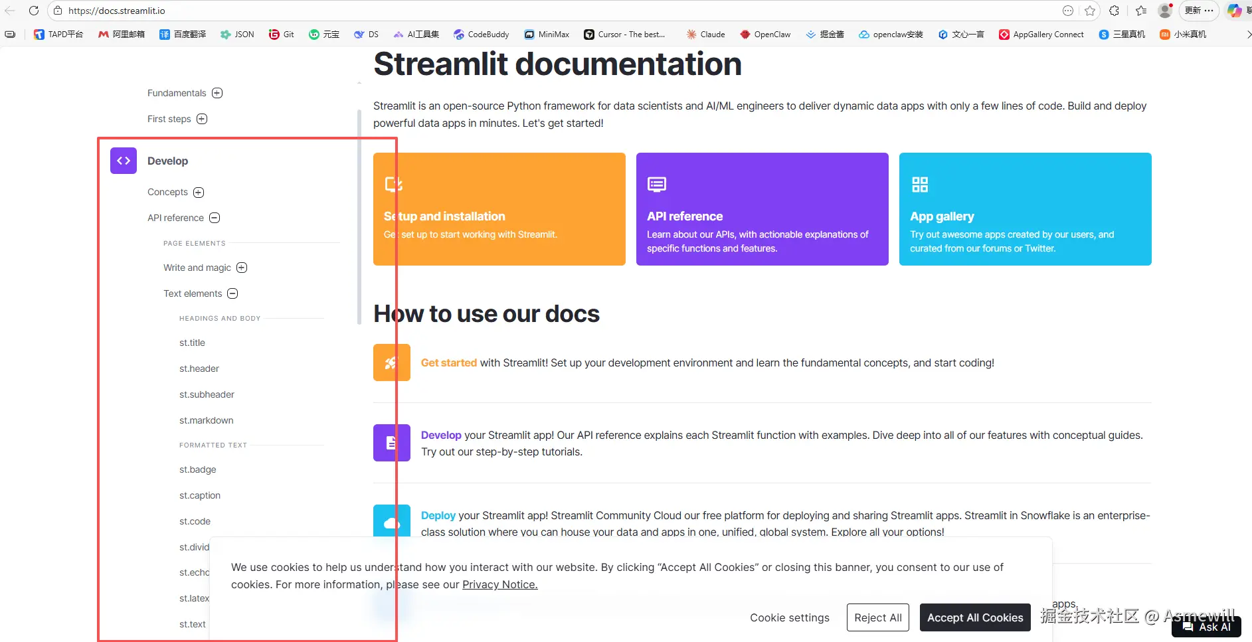Expand the Fundamentals section
The width and height of the screenshot is (1252, 642).
click(217, 93)
